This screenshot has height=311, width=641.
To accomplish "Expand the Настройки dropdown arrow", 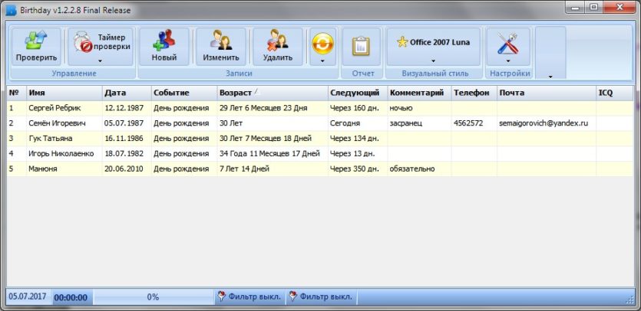I will 508,61.
